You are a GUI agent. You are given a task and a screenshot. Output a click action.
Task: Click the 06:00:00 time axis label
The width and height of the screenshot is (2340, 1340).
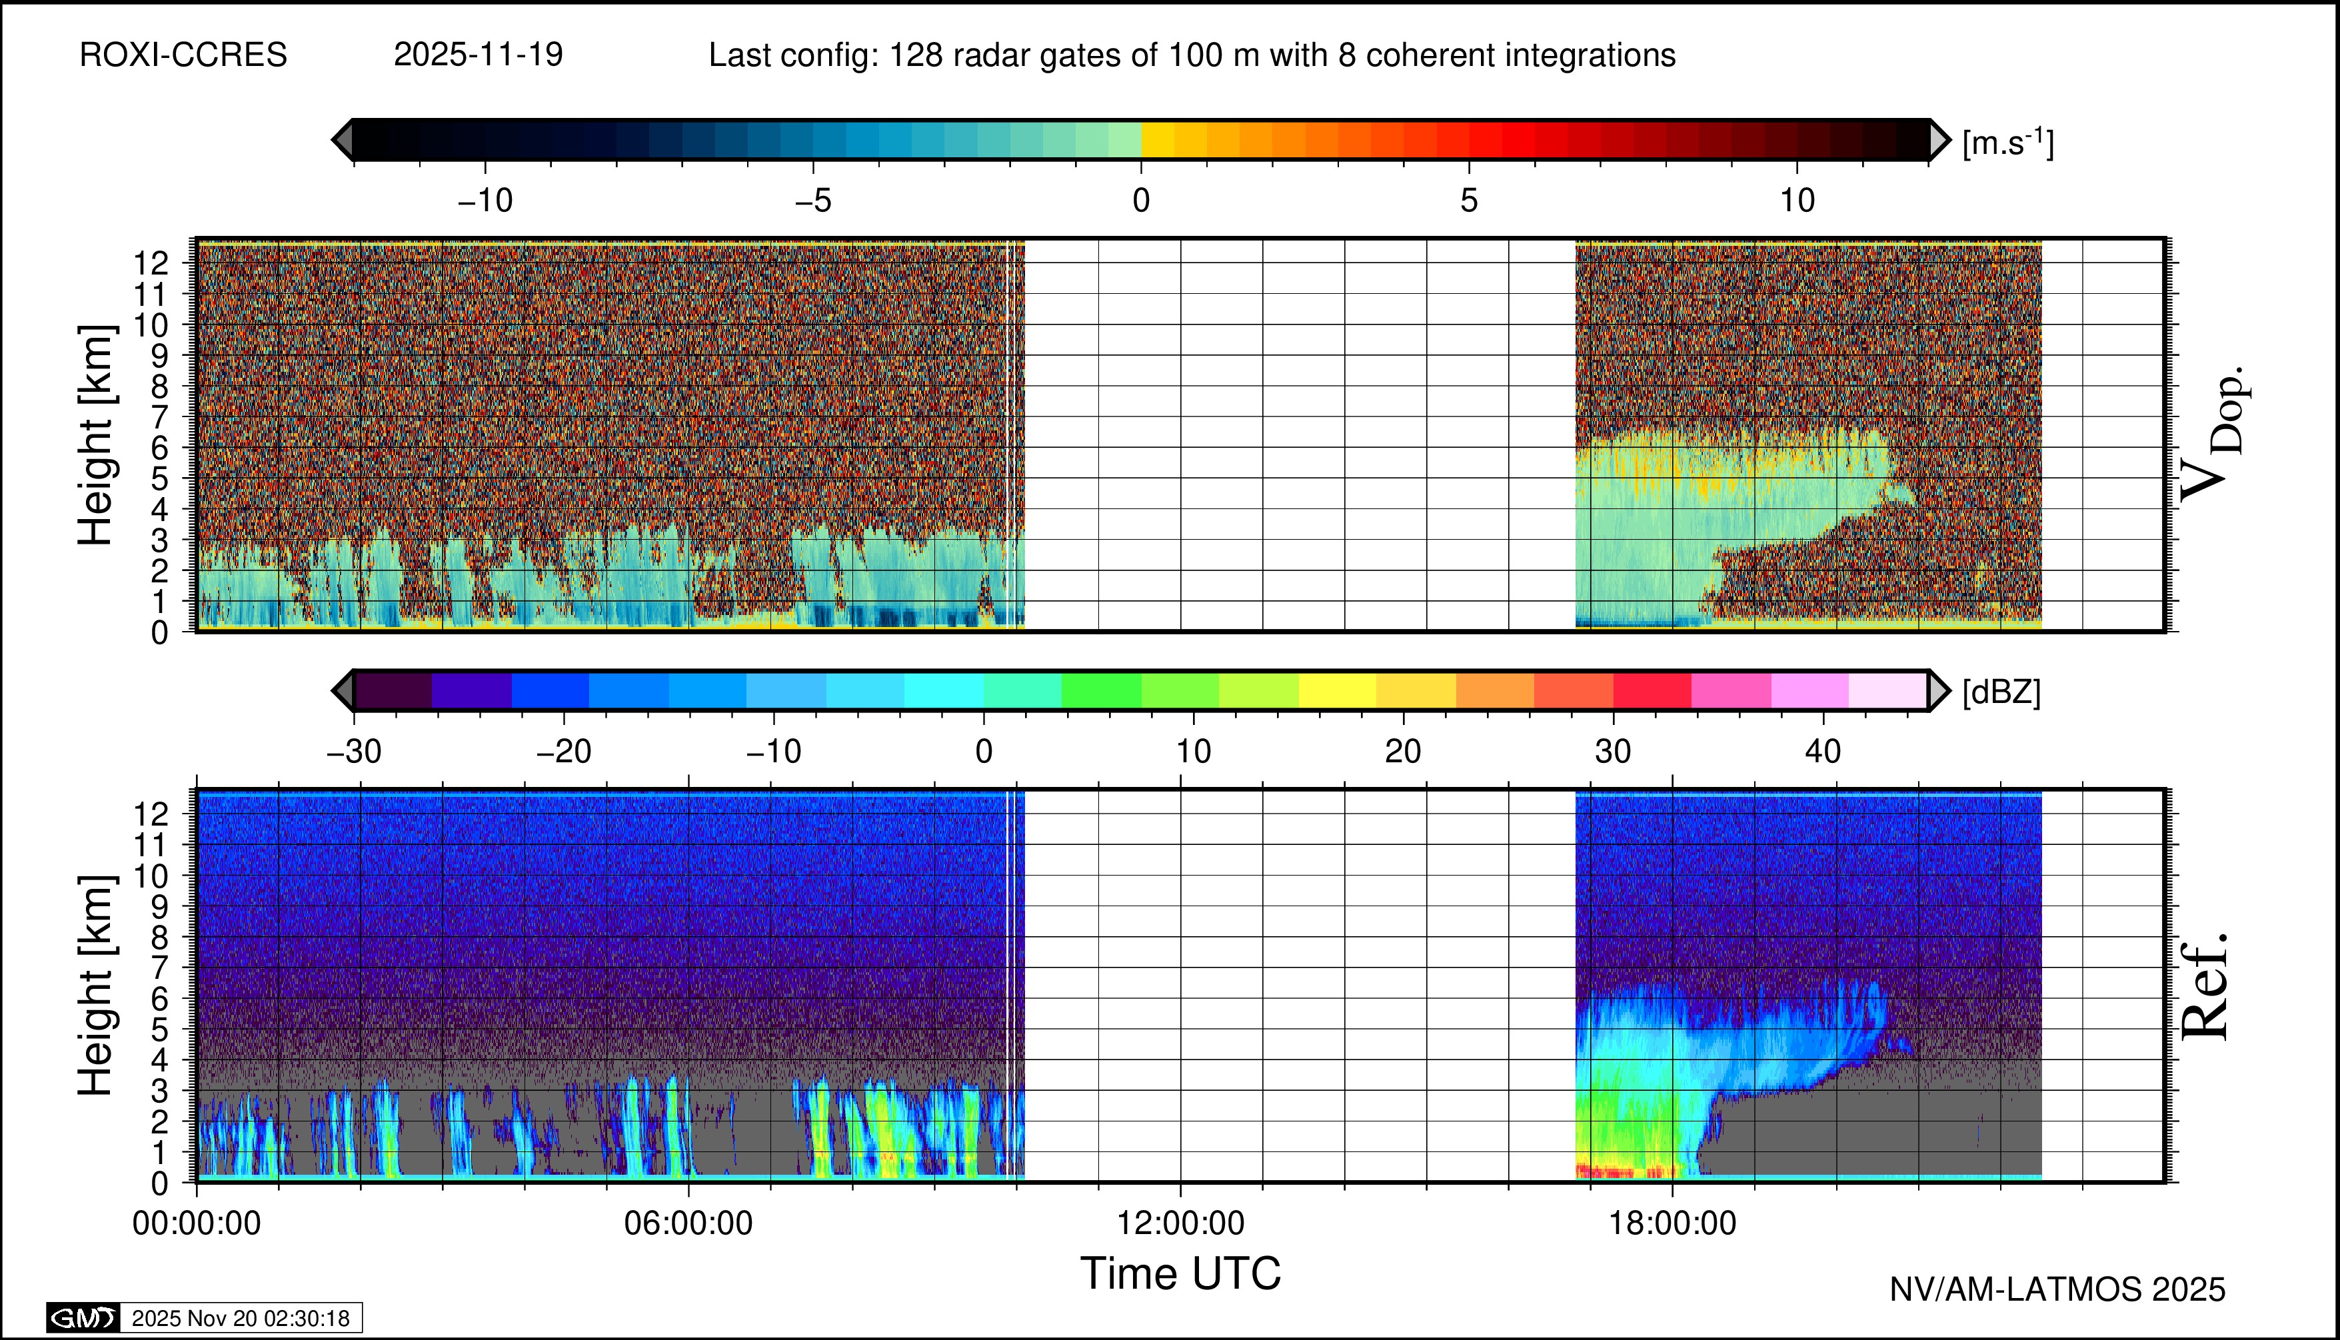[x=688, y=1223]
